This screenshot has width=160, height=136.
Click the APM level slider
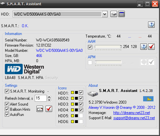click(x=108, y=62)
